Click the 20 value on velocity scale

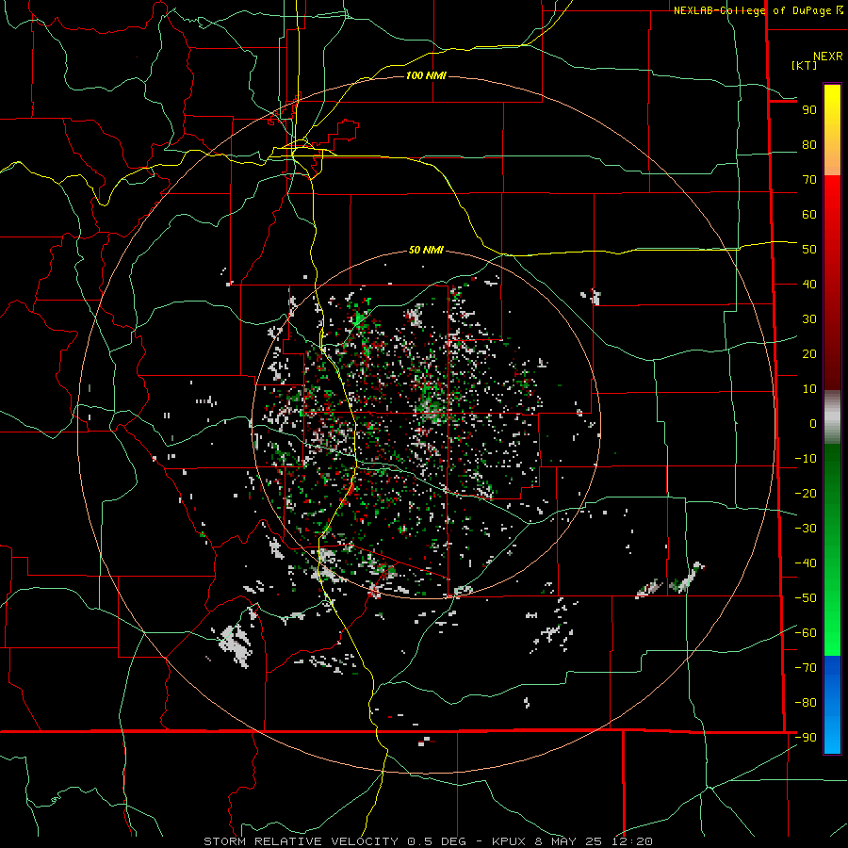point(809,354)
